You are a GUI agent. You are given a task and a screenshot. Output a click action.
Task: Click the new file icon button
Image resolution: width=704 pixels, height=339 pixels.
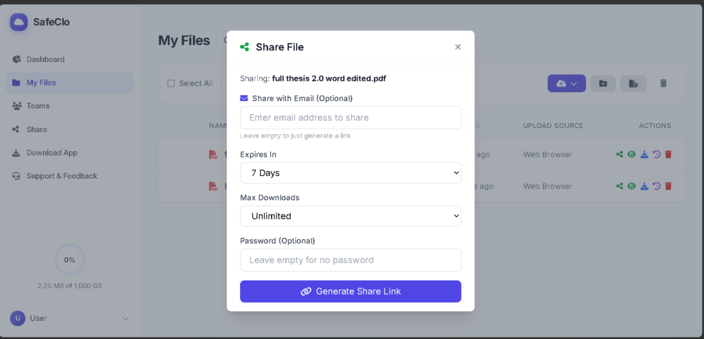coord(633,83)
